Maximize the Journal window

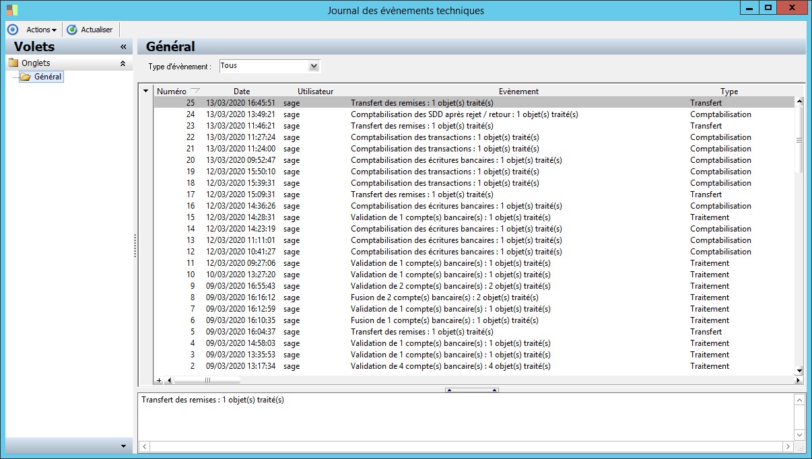[x=768, y=7]
